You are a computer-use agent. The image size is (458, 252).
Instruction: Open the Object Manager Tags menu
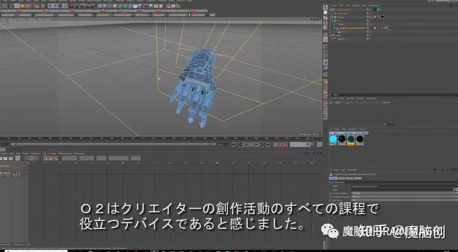[364, 6]
